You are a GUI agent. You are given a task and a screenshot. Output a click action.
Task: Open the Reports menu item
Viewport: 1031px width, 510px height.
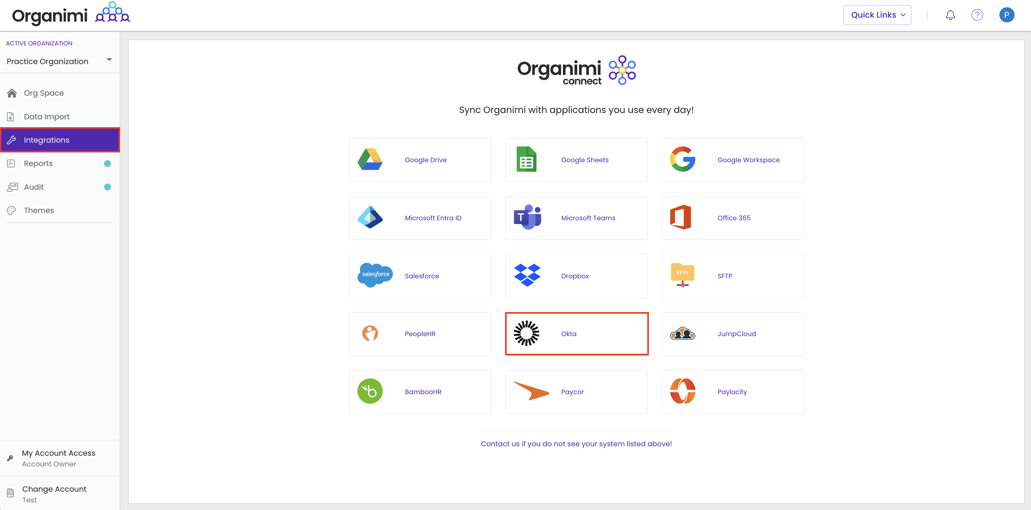(x=59, y=163)
